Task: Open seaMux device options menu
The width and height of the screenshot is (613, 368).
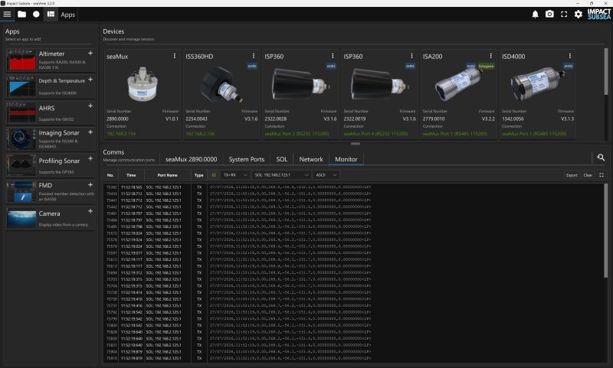Action: pyautogui.click(x=175, y=56)
